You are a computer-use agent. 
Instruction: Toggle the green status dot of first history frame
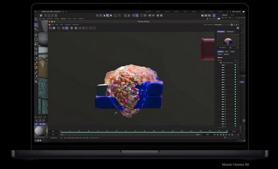click(x=236, y=65)
